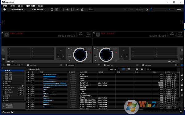Play deck 1 with the play button
This screenshot has height=115, width=185.
click(70, 61)
